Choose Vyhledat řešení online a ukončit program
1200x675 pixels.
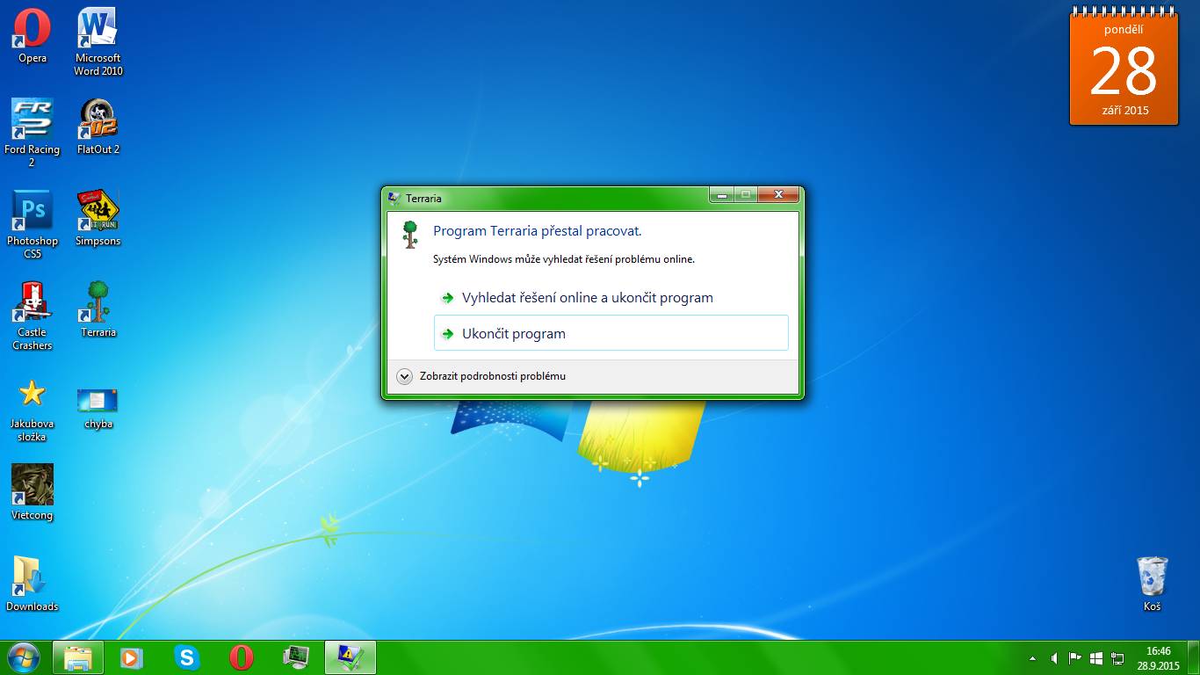tap(611, 298)
